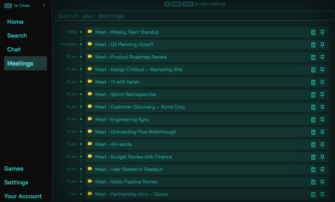This screenshot has width=335, height=202.
Task: Click video camera icon for Sprint Retrospective
Action: tap(90, 94)
